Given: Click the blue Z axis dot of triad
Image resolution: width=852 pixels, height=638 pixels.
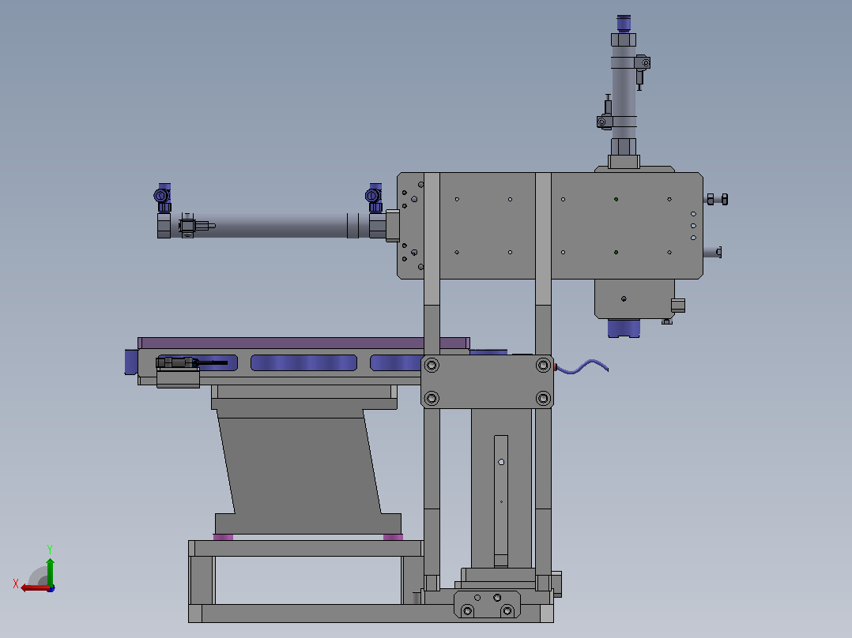Looking at the screenshot, I should pos(51,588).
